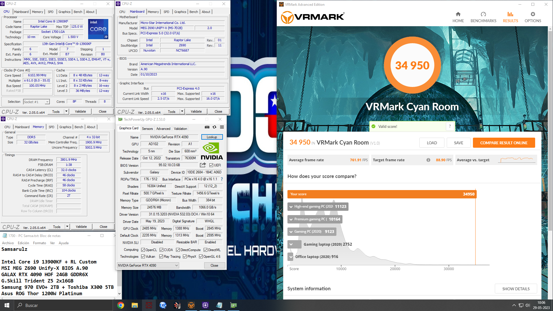Click the orange Your score bar

[x=382, y=194]
